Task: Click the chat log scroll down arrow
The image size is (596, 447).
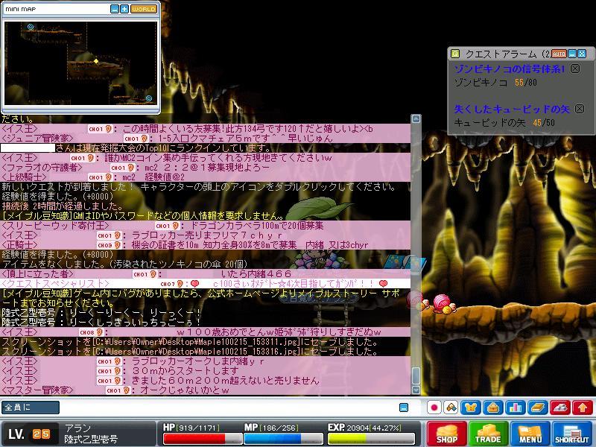Action: click(x=416, y=390)
